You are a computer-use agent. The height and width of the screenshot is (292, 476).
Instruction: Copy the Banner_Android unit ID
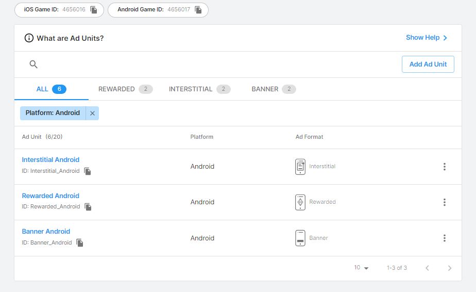[80, 242]
